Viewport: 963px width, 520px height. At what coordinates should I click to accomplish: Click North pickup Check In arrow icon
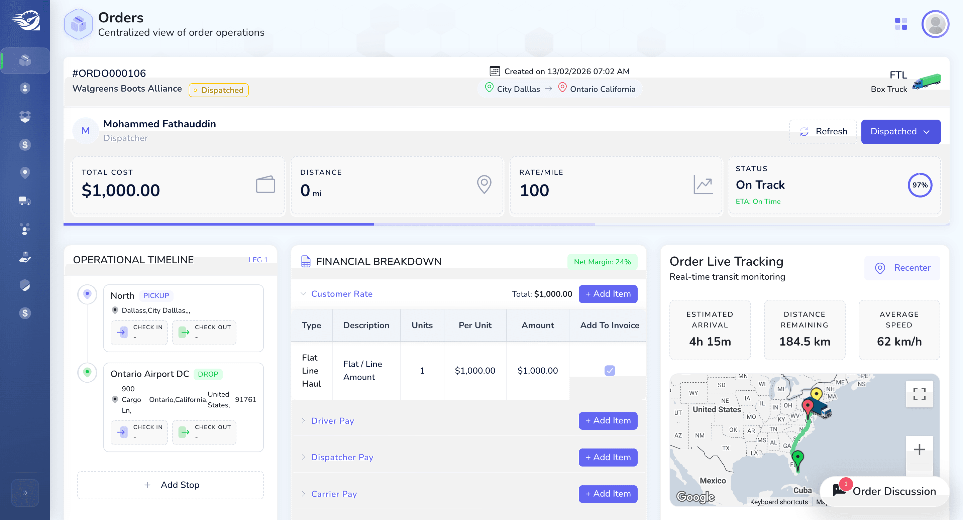click(x=122, y=332)
